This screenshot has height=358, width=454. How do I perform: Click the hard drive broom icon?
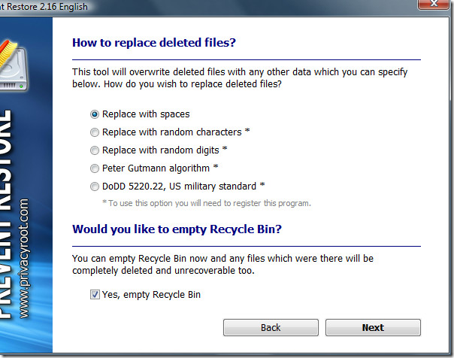pyautogui.click(x=13, y=65)
